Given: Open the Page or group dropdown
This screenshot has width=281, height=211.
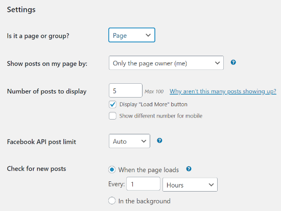Looking at the screenshot, I should 132,35.
